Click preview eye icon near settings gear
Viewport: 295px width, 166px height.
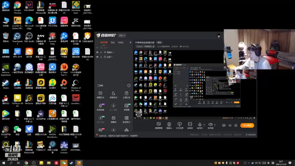point(230,125)
